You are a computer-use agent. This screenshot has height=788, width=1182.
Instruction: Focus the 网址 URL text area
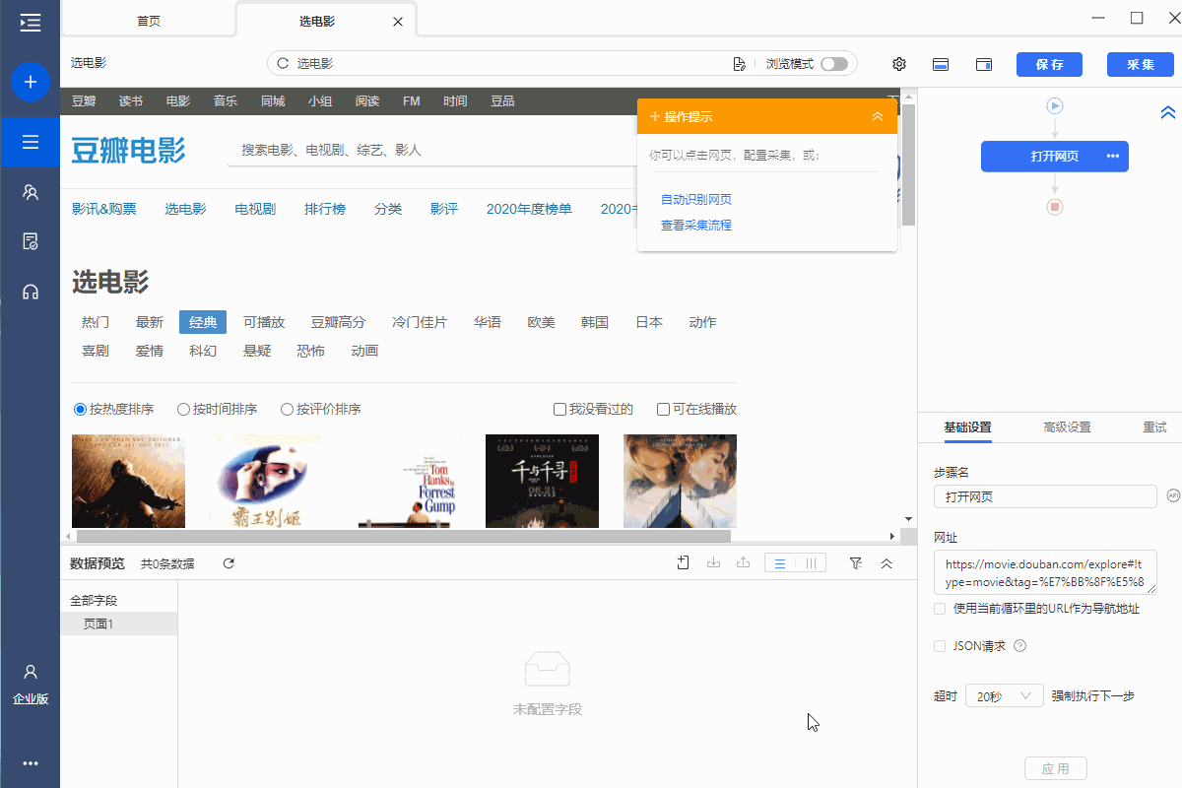1045,573
